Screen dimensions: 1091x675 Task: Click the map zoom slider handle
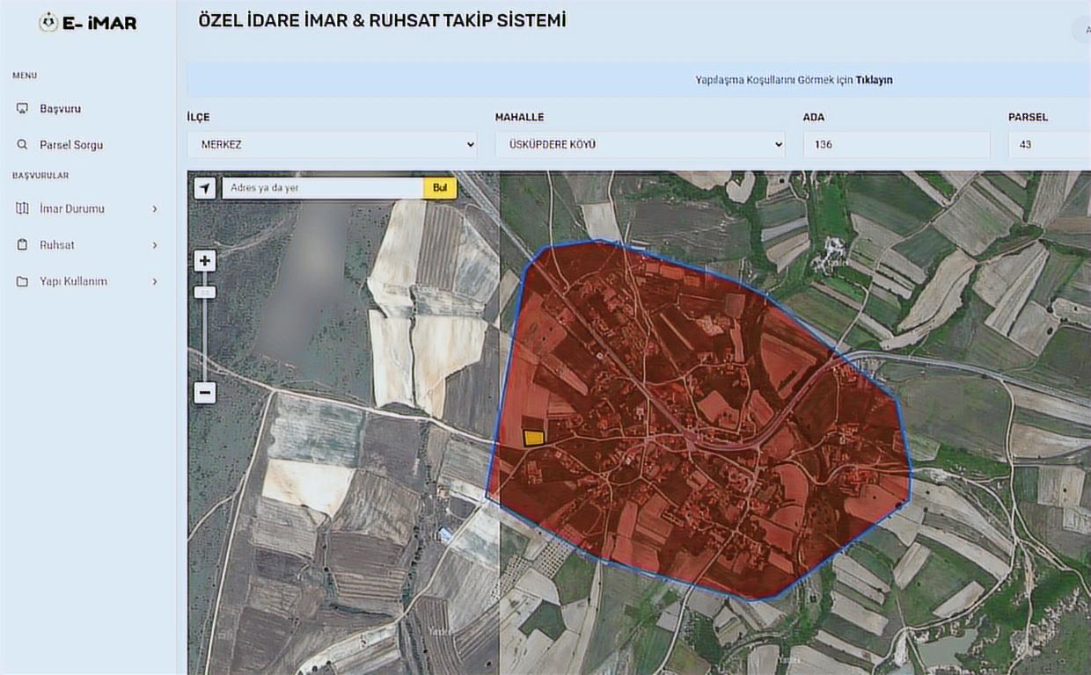[x=205, y=292]
